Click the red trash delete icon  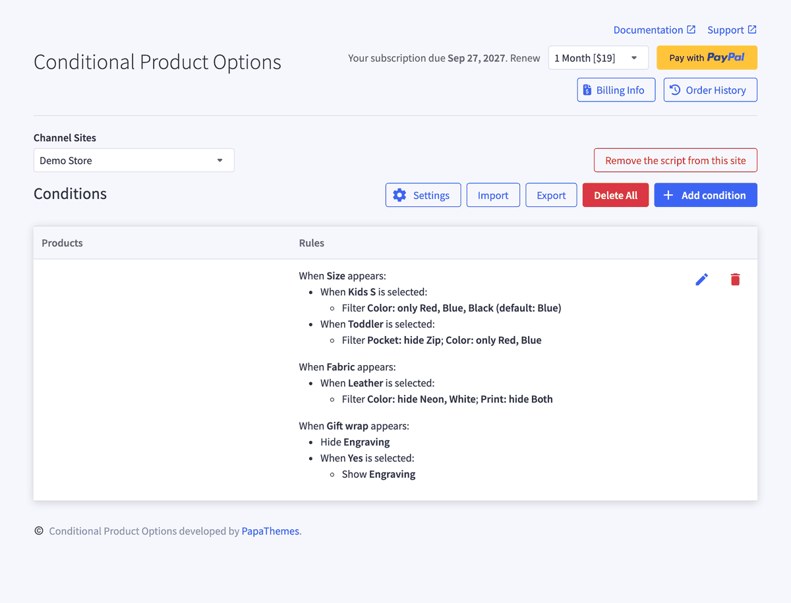pos(735,279)
